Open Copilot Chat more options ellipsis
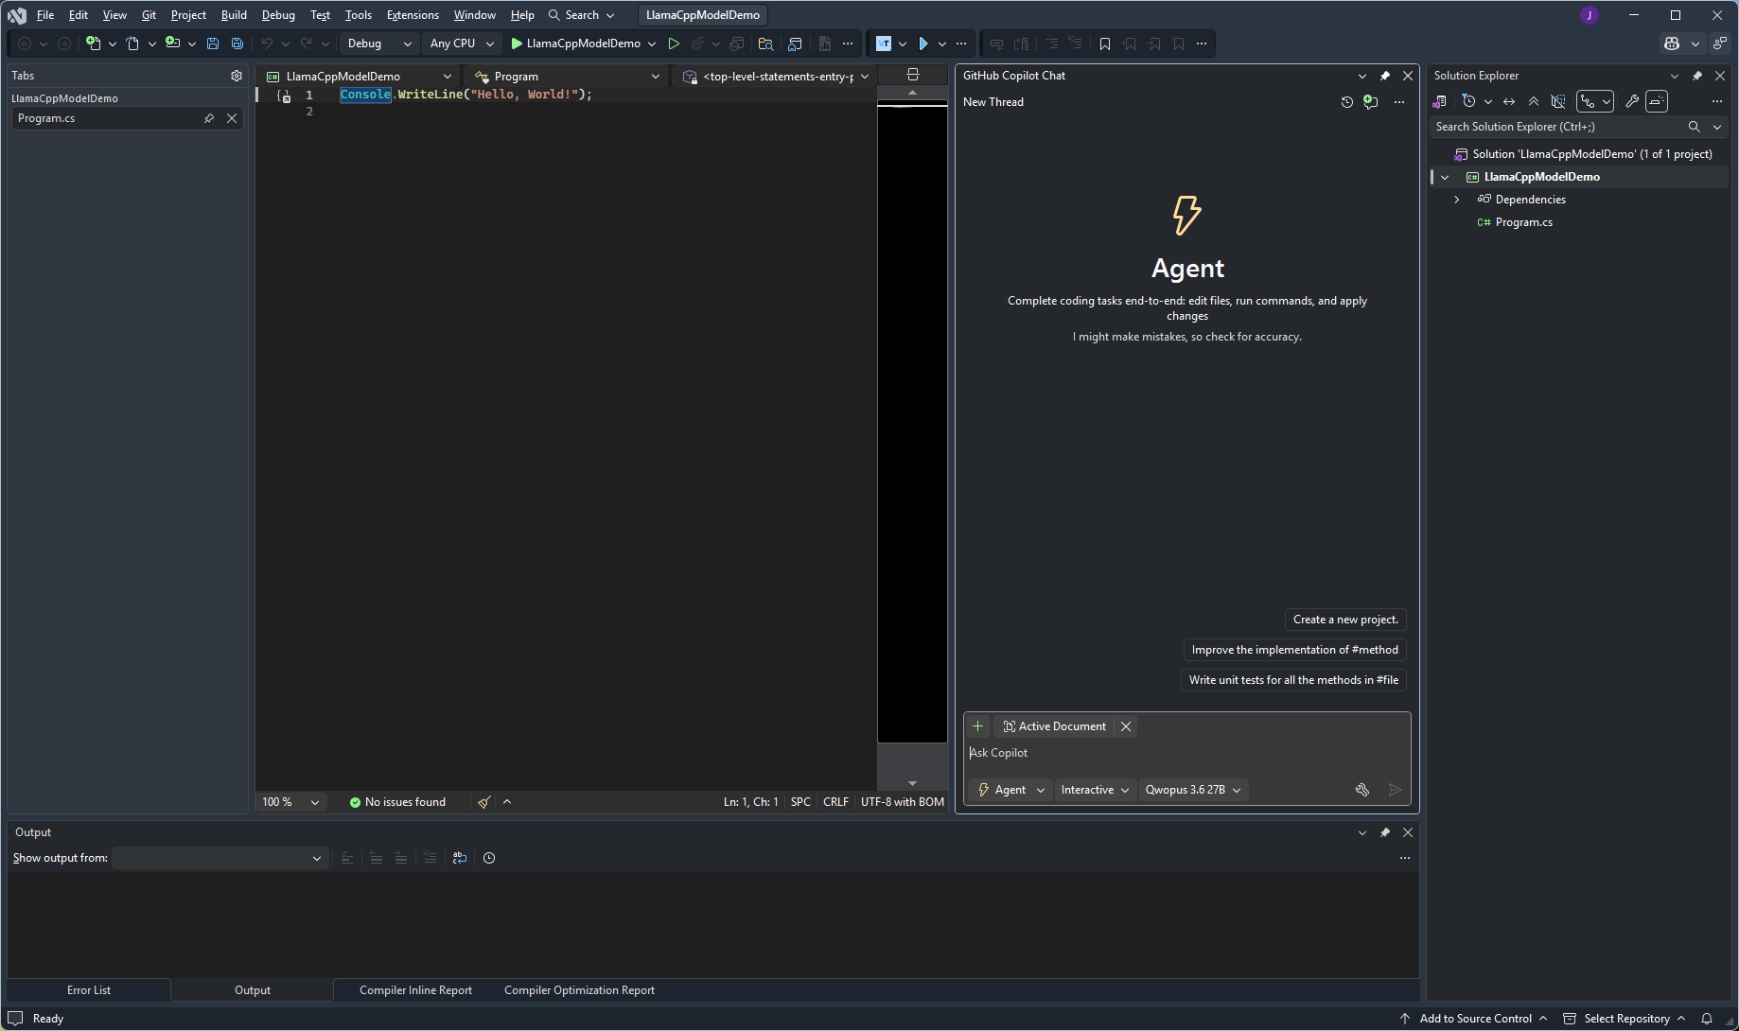 pos(1399,102)
